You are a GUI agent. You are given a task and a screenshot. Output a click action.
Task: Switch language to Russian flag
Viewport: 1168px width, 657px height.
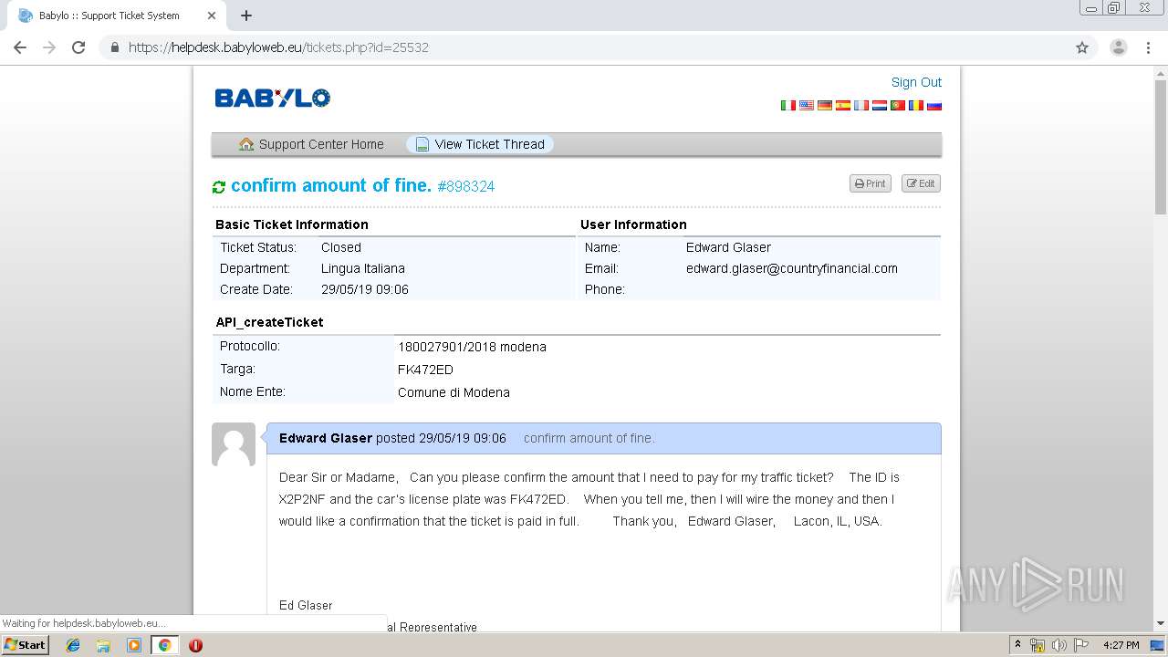tap(933, 106)
